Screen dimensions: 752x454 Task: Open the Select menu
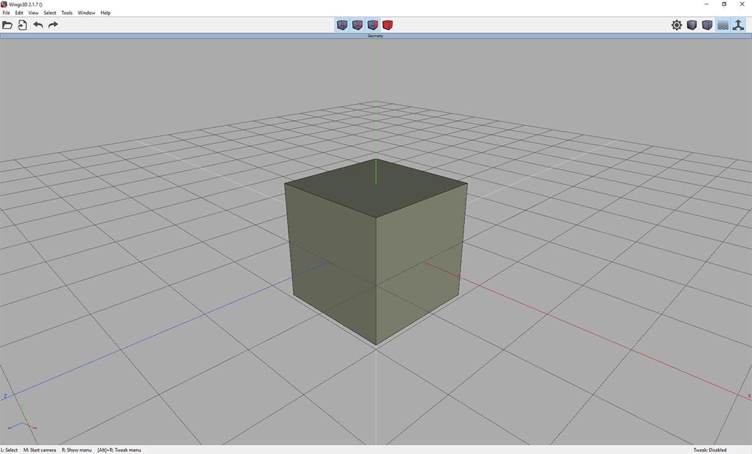(x=50, y=13)
